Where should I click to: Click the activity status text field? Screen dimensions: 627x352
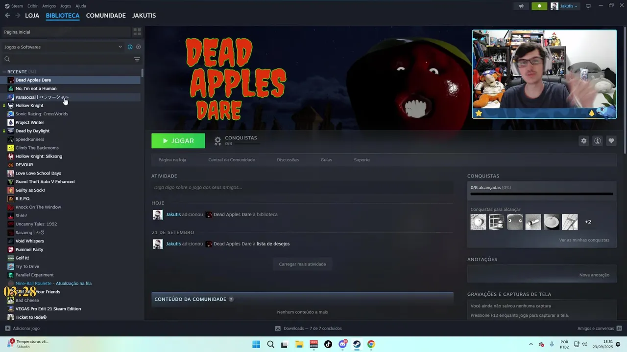(302, 187)
